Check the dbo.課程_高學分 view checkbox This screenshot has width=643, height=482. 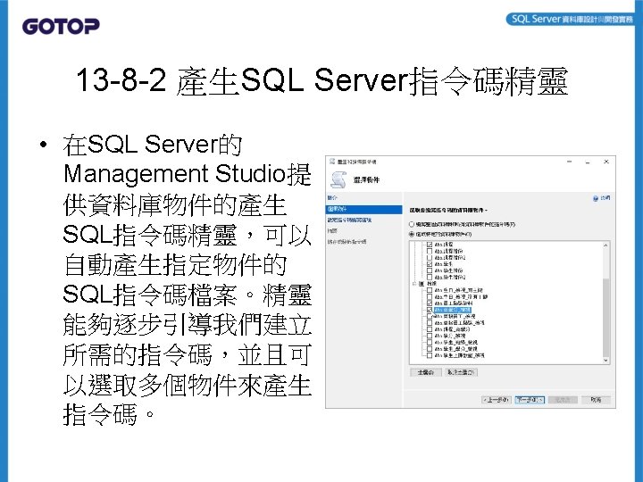tap(430, 329)
